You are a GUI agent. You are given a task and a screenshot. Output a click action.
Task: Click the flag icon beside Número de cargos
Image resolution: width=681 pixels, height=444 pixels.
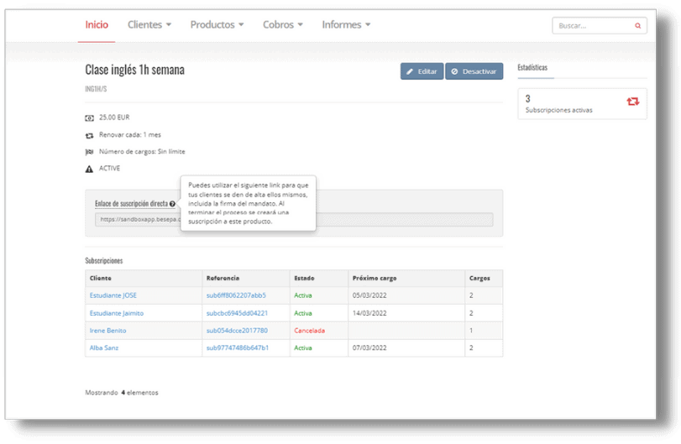tap(89, 152)
